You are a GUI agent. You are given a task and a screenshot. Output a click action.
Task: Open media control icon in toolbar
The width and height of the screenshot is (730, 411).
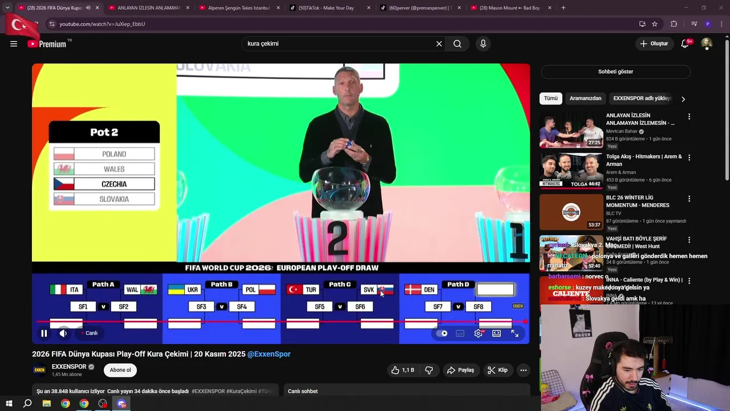coord(694,24)
